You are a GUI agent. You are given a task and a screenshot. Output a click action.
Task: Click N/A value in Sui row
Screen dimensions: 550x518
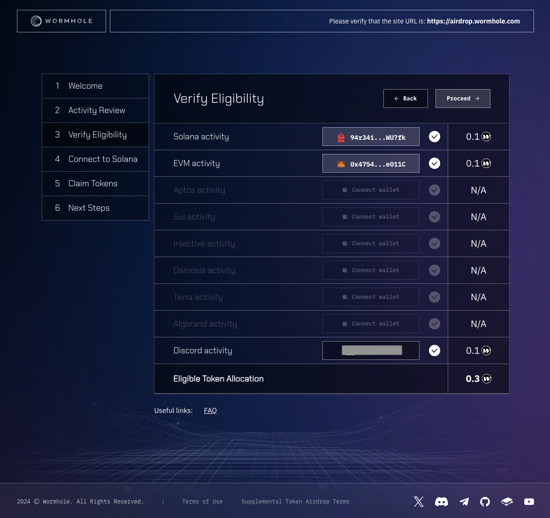(x=479, y=217)
